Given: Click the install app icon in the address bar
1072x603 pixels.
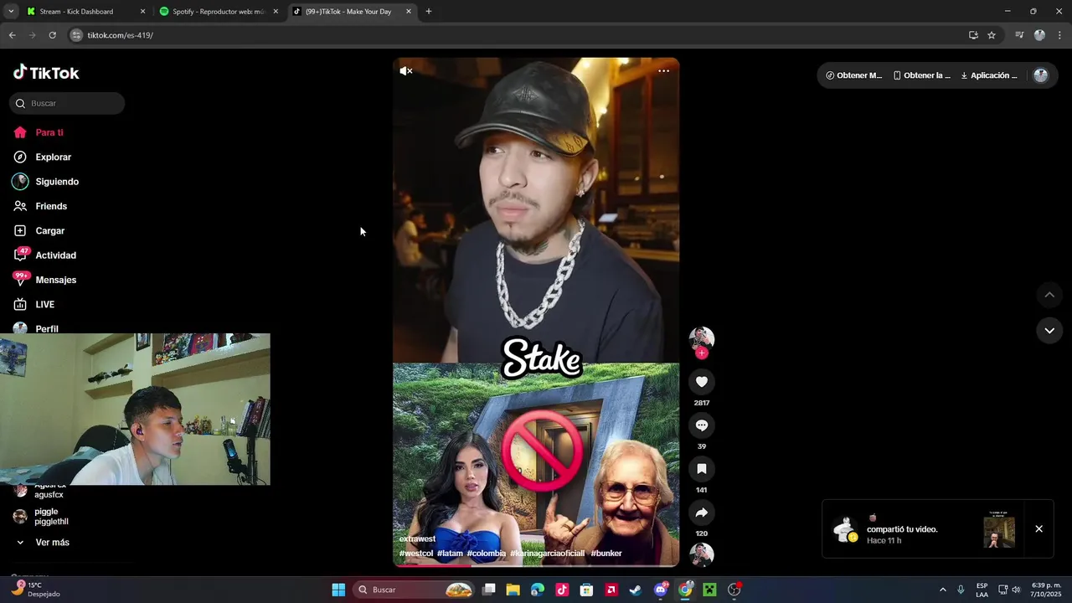Looking at the screenshot, I should pos(973,35).
